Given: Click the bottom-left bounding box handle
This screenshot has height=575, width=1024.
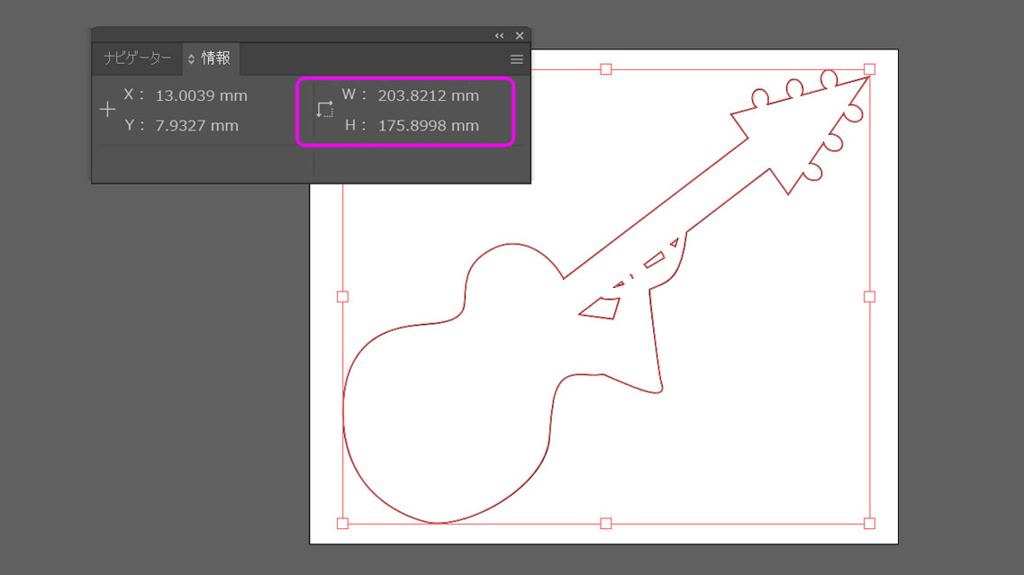Looking at the screenshot, I should click(342, 523).
